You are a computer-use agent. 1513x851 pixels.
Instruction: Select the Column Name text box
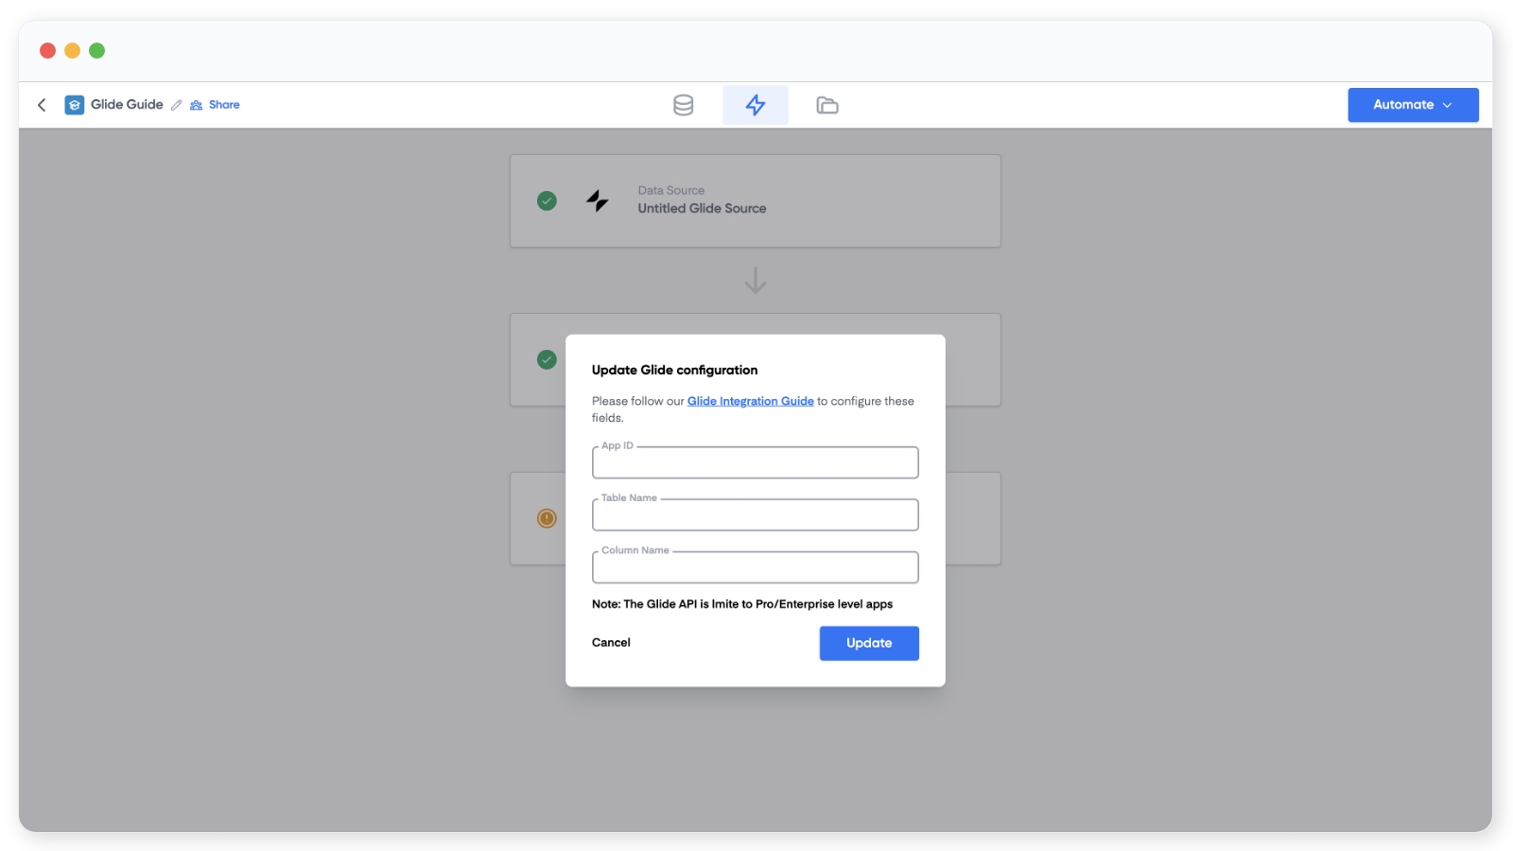pos(755,568)
